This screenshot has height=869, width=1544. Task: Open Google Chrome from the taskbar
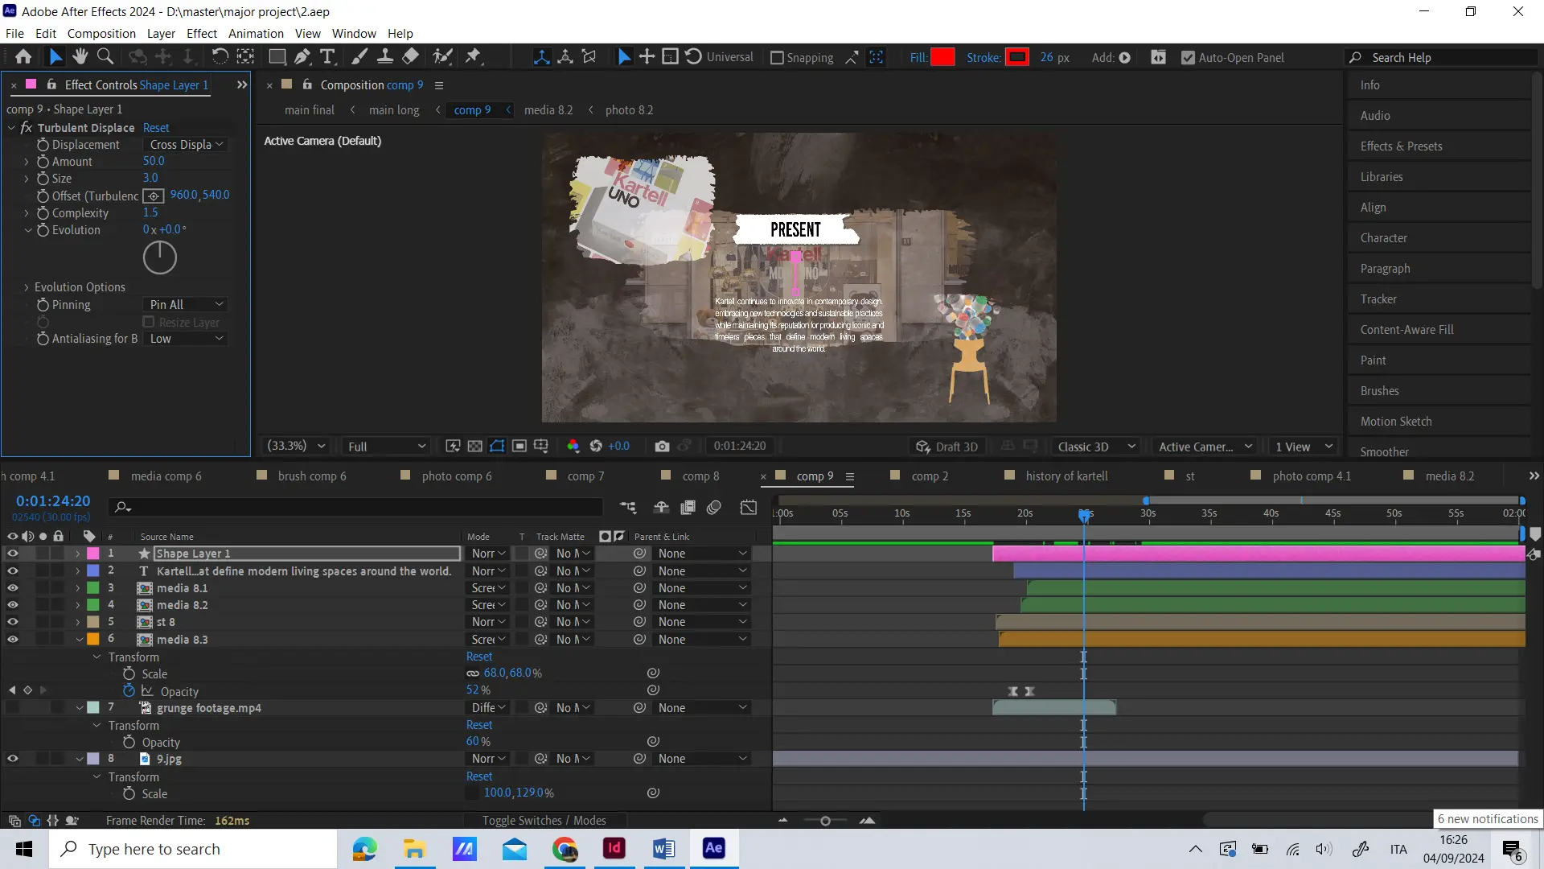[x=565, y=848]
